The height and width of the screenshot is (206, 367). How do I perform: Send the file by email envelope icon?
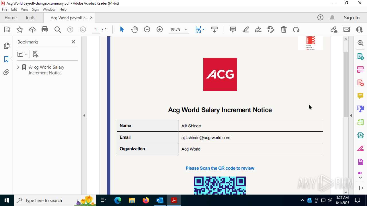[x=347, y=29]
